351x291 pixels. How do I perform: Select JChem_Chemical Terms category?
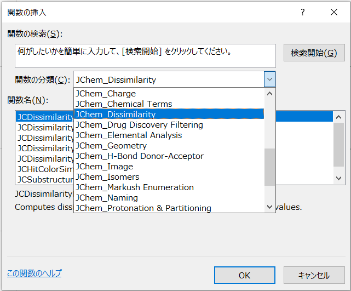[x=169, y=104]
